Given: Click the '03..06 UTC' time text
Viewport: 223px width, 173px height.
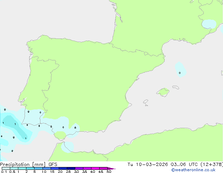Looking at the screenshot, I should point(184,165).
